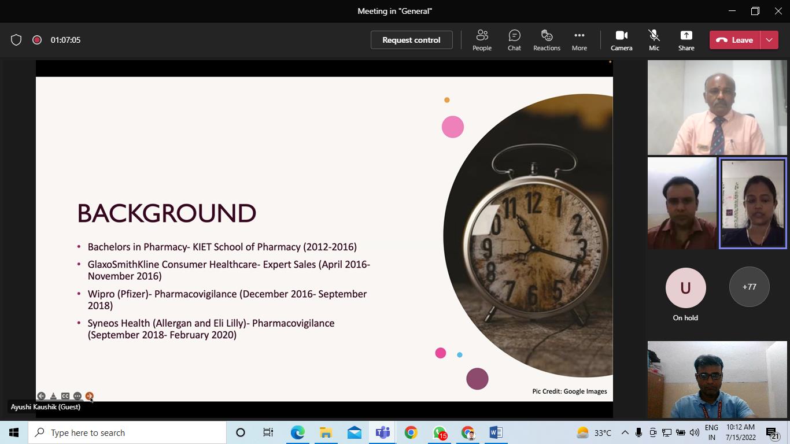Leave the meeting

(735, 40)
